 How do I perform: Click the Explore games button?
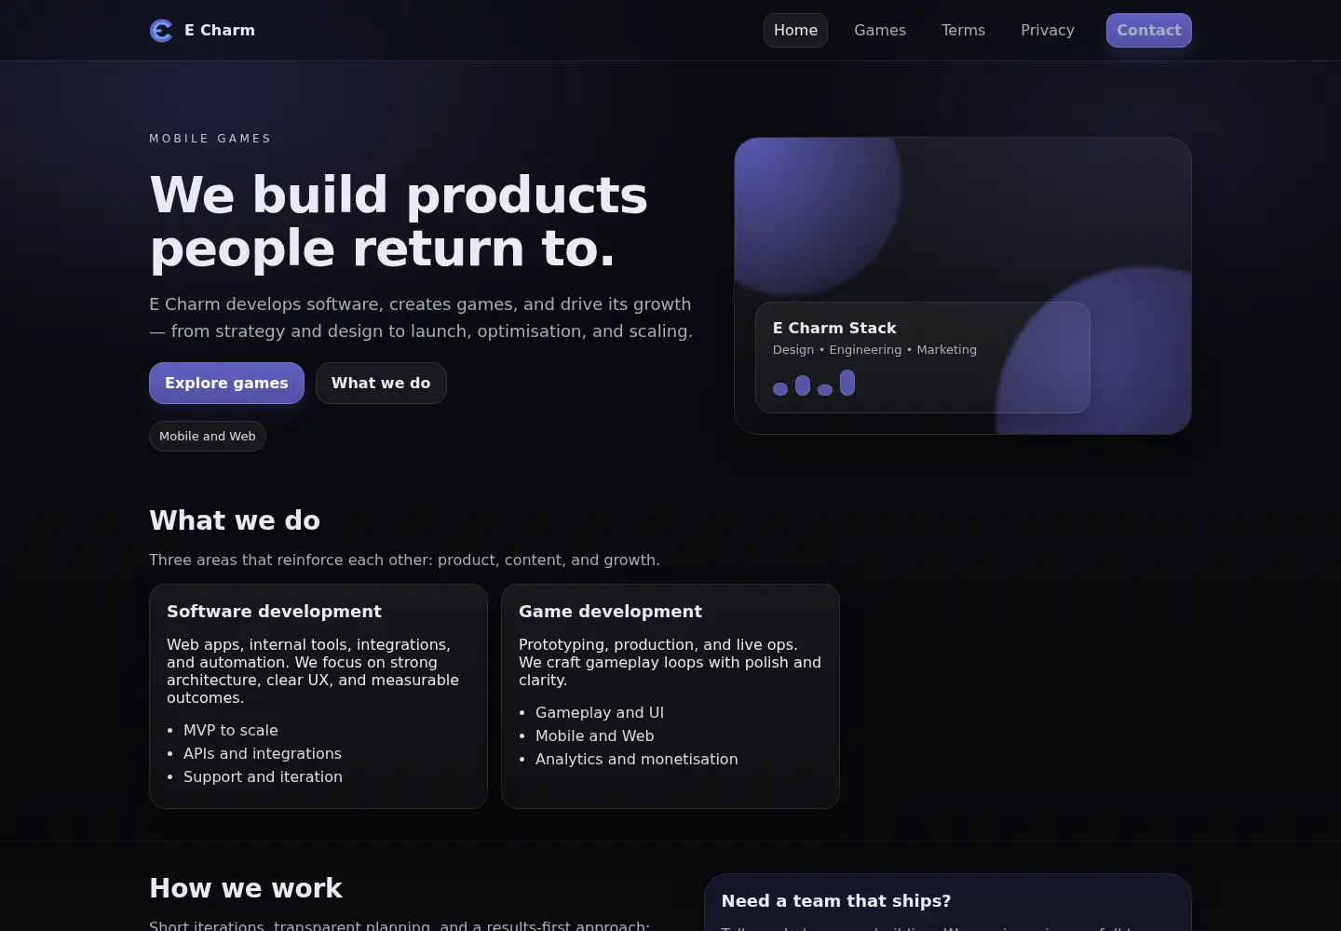pyautogui.click(x=226, y=383)
